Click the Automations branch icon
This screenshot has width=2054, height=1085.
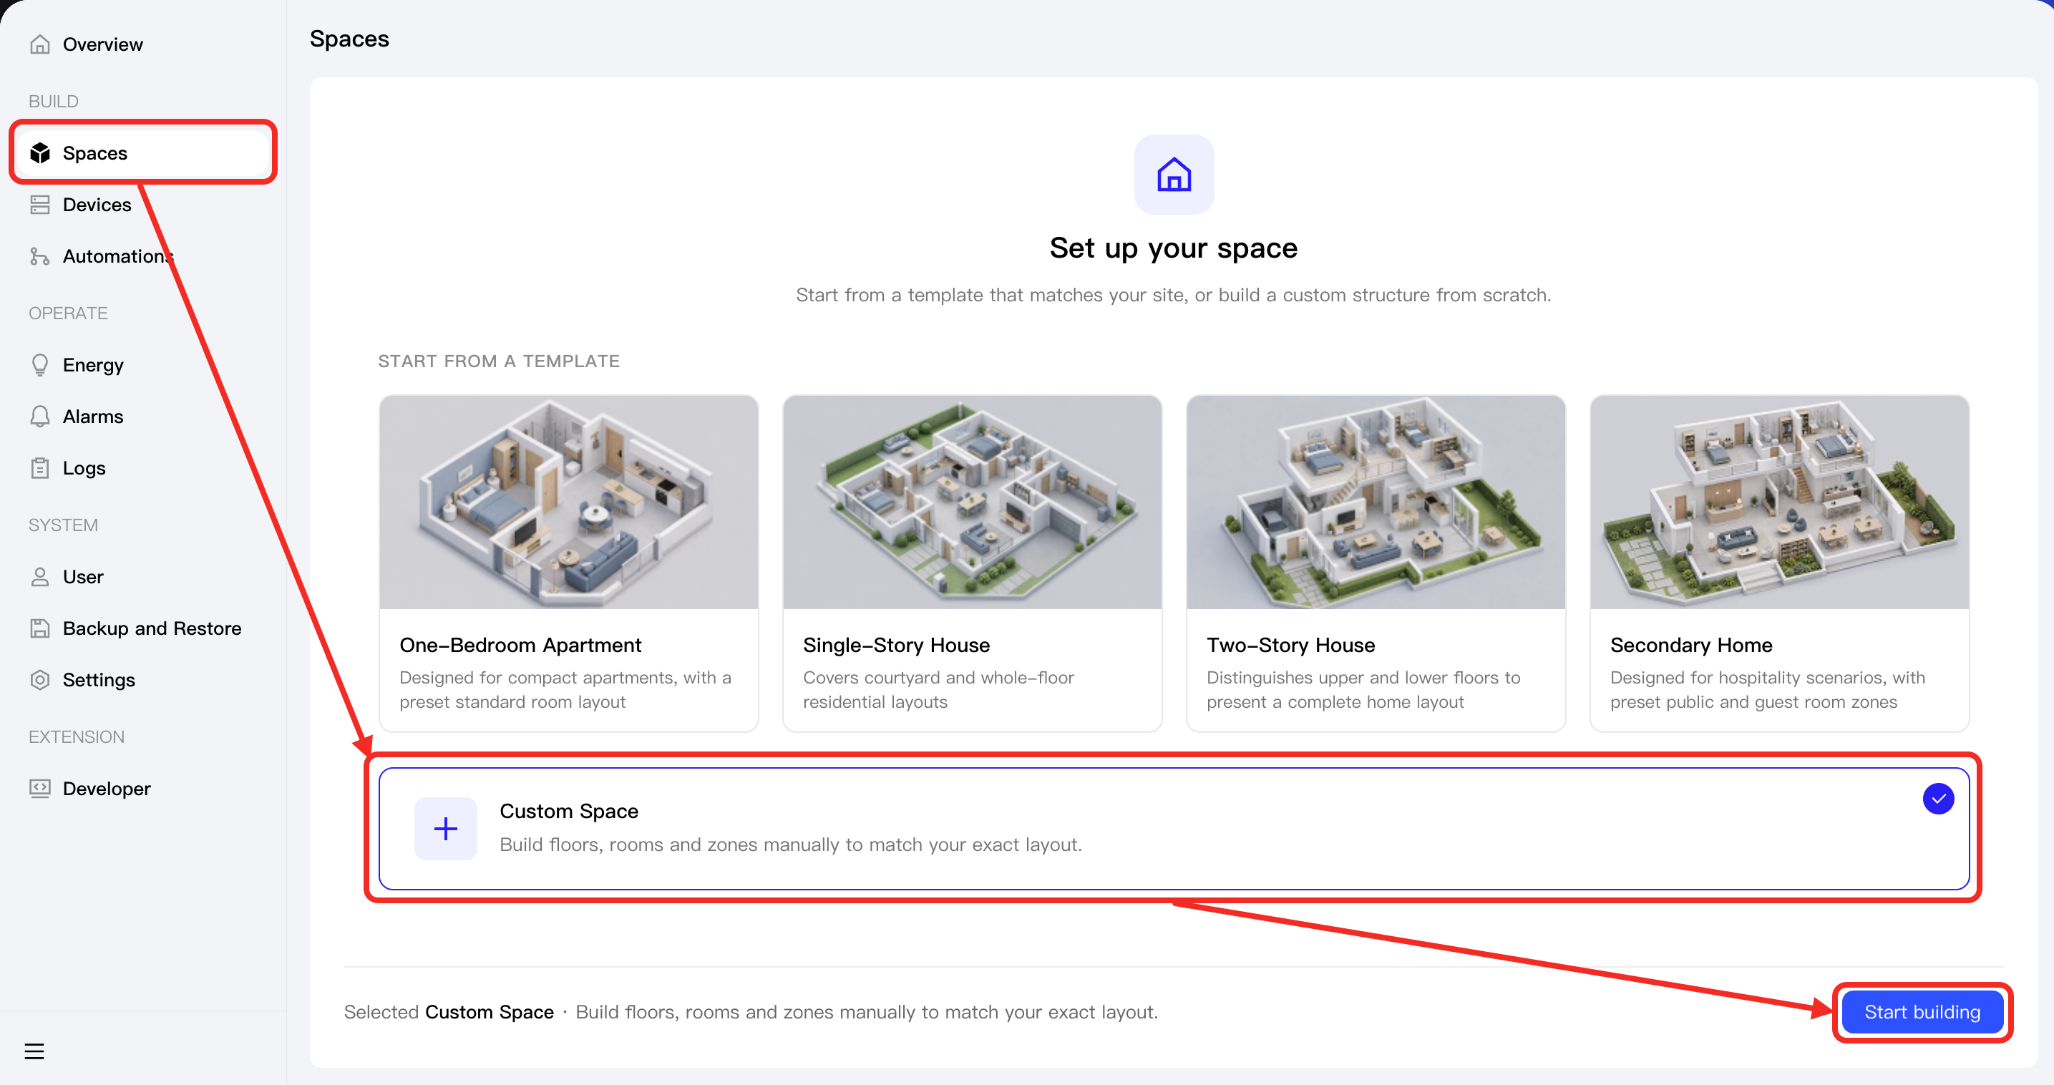40,257
